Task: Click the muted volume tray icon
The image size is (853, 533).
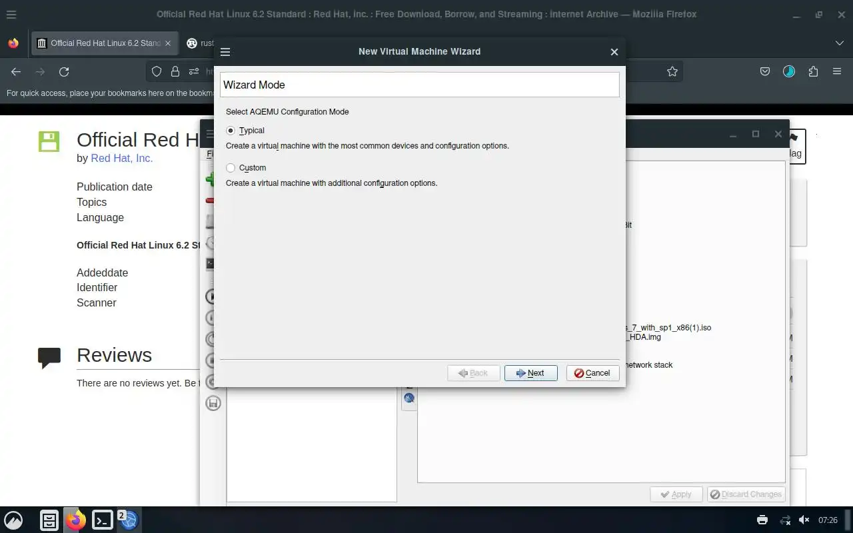Action: (x=804, y=520)
